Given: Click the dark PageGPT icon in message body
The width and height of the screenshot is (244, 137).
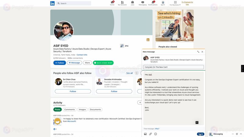Looking at the screenshot, I should pyautogui.click(x=197, y=123).
